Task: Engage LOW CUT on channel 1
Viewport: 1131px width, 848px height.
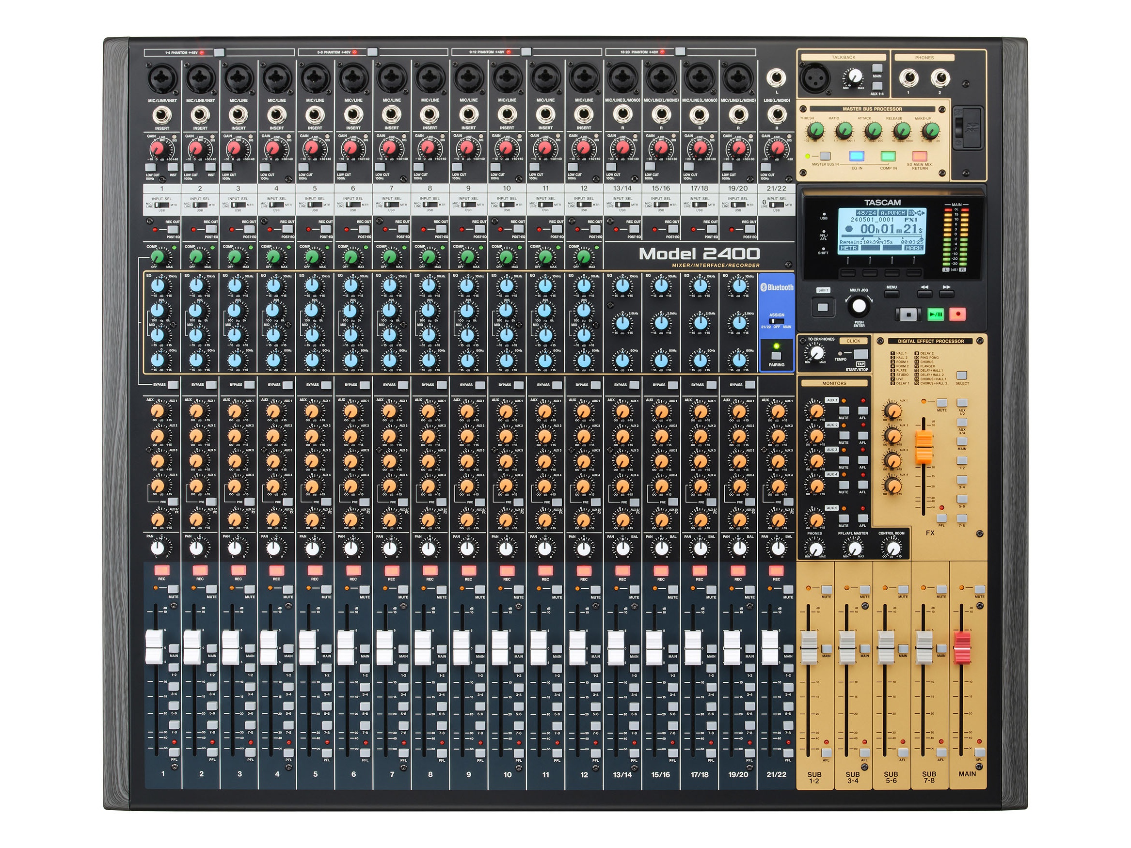Action: coord(150,167)
